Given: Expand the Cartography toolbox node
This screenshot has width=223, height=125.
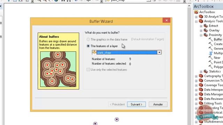Looking at the screenshot, I should [x=196, y=76].
